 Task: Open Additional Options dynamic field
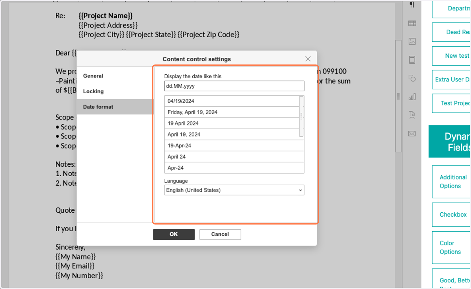point(451,182)
